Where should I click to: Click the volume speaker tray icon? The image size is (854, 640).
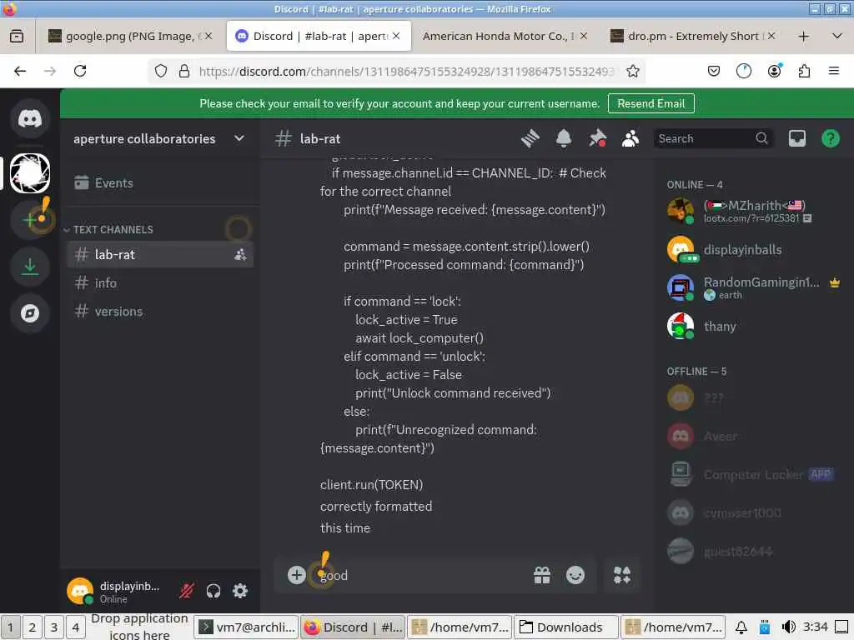(x=789, y=627)
